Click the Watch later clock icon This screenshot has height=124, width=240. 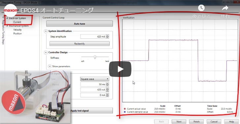201,8
